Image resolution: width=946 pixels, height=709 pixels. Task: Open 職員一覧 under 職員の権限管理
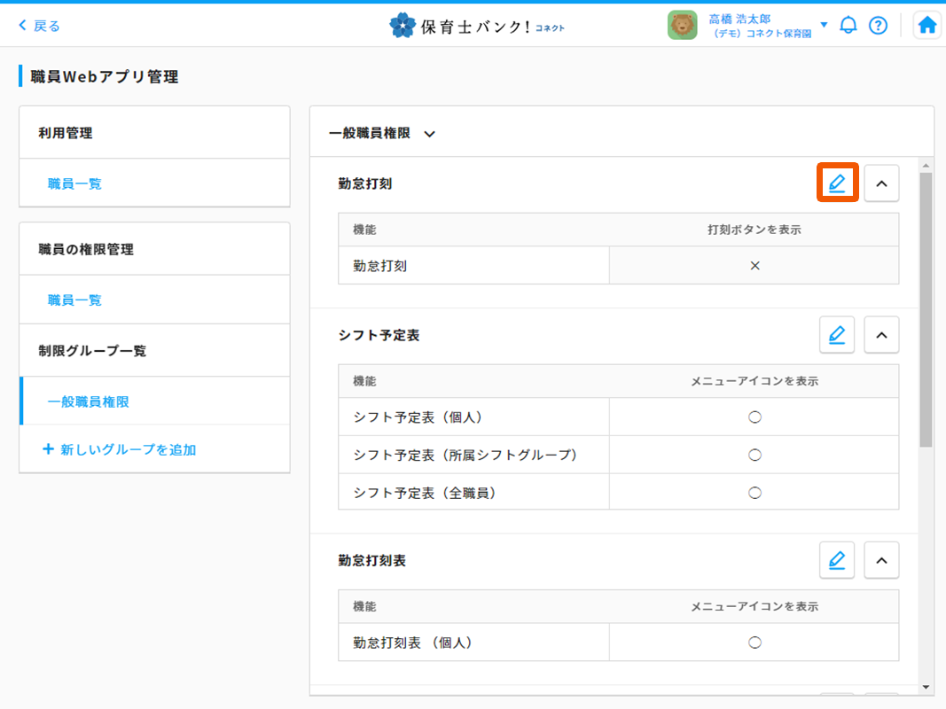coord(74,300)
